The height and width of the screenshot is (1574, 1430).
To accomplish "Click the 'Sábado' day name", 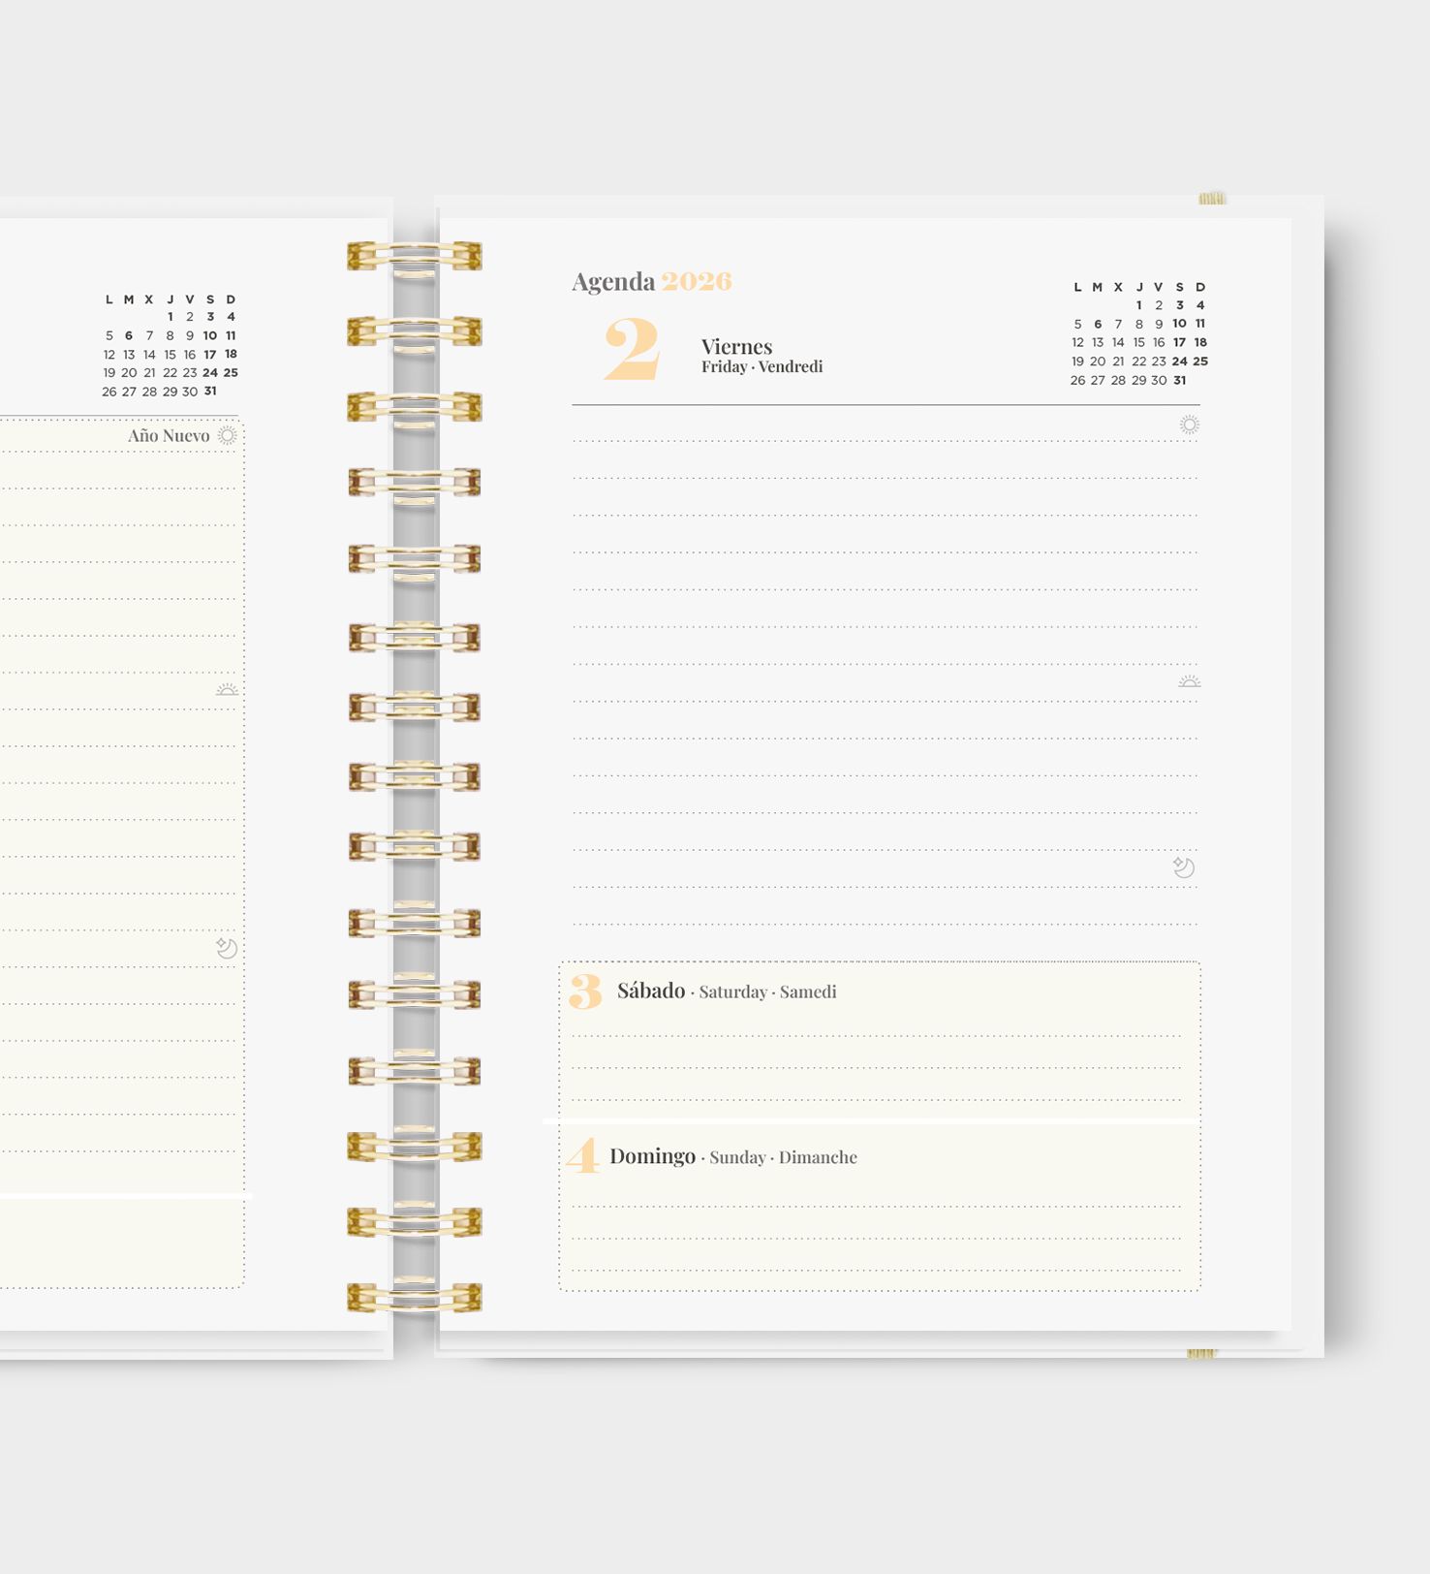I will coord(651,991).
